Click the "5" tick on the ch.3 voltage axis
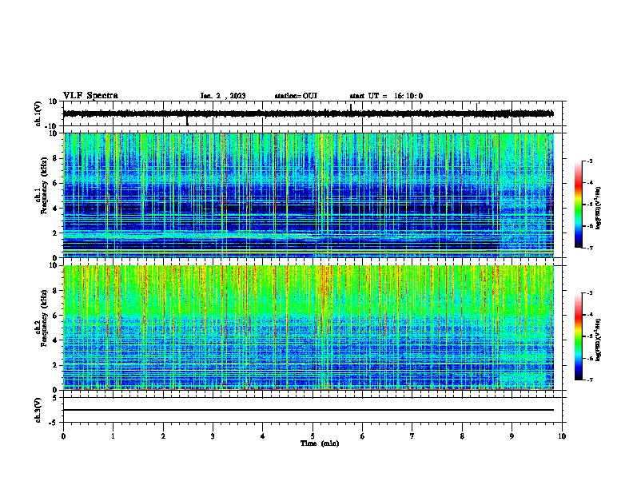Image resolution: width=633 pixels, height=489 pixels. (x=55, y=398)
